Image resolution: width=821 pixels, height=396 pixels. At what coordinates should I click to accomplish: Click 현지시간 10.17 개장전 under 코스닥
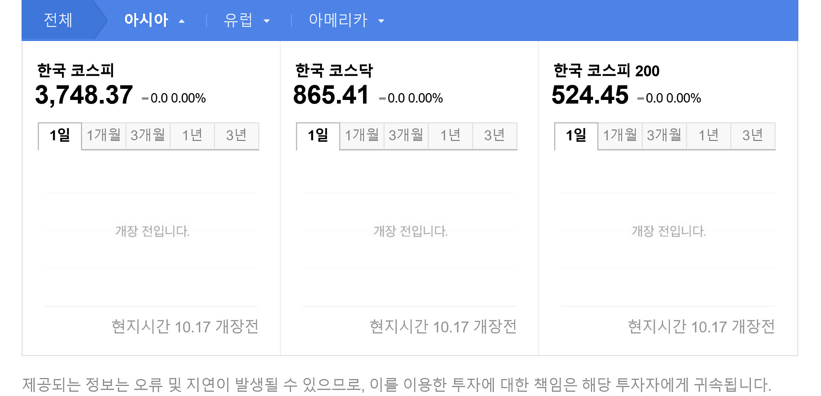pyautogui.click(x=443, y=327)
